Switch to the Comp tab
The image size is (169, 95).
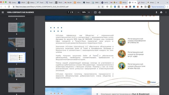(x=12, y=2)
